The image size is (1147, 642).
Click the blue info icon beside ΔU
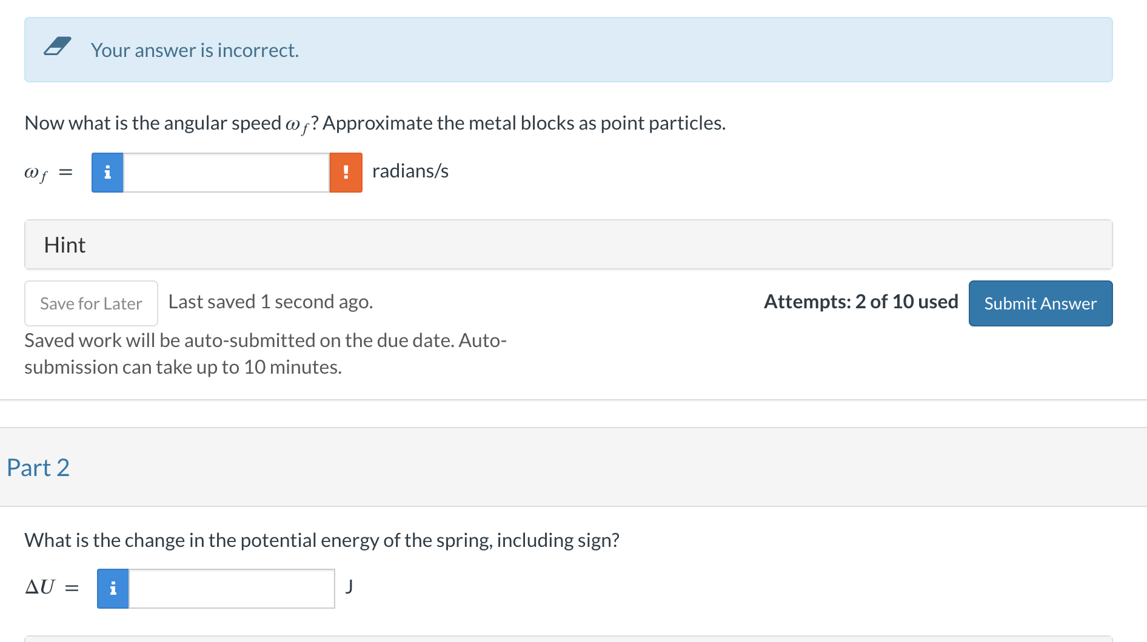point(113,589)
